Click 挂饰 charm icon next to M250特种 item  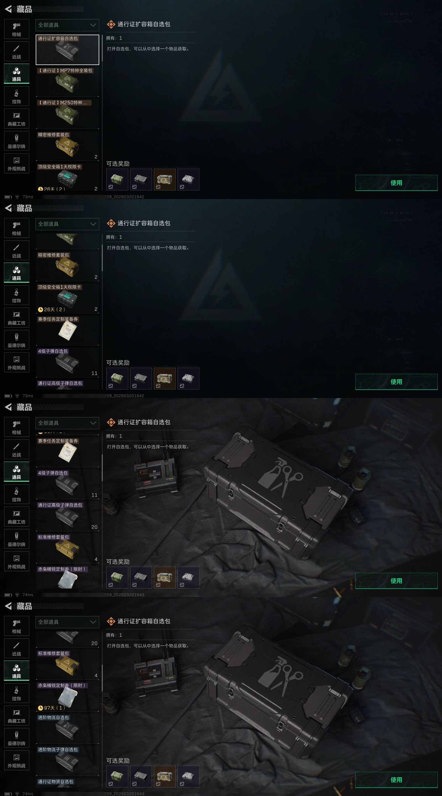[17, 96]
